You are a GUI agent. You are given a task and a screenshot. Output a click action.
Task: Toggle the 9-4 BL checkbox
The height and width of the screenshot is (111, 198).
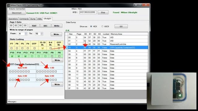coord(51,48)
